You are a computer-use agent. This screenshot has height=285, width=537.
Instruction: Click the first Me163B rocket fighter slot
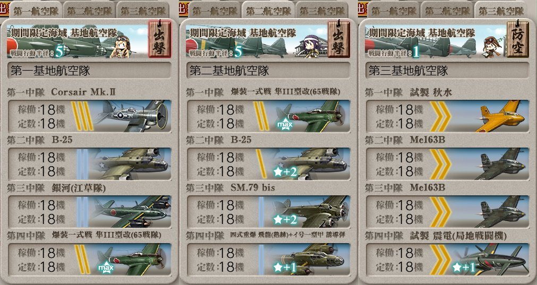447,164
